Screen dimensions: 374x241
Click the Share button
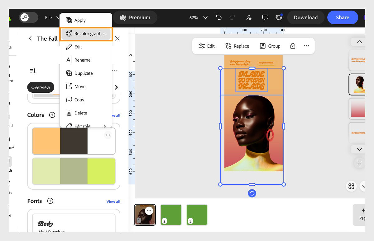click(x=343, y=17)
